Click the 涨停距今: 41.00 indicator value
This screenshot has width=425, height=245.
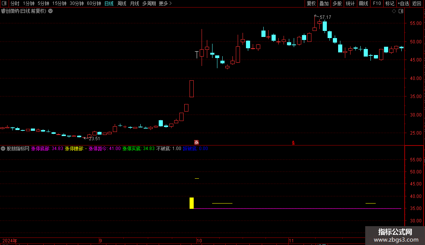(105, 149)
